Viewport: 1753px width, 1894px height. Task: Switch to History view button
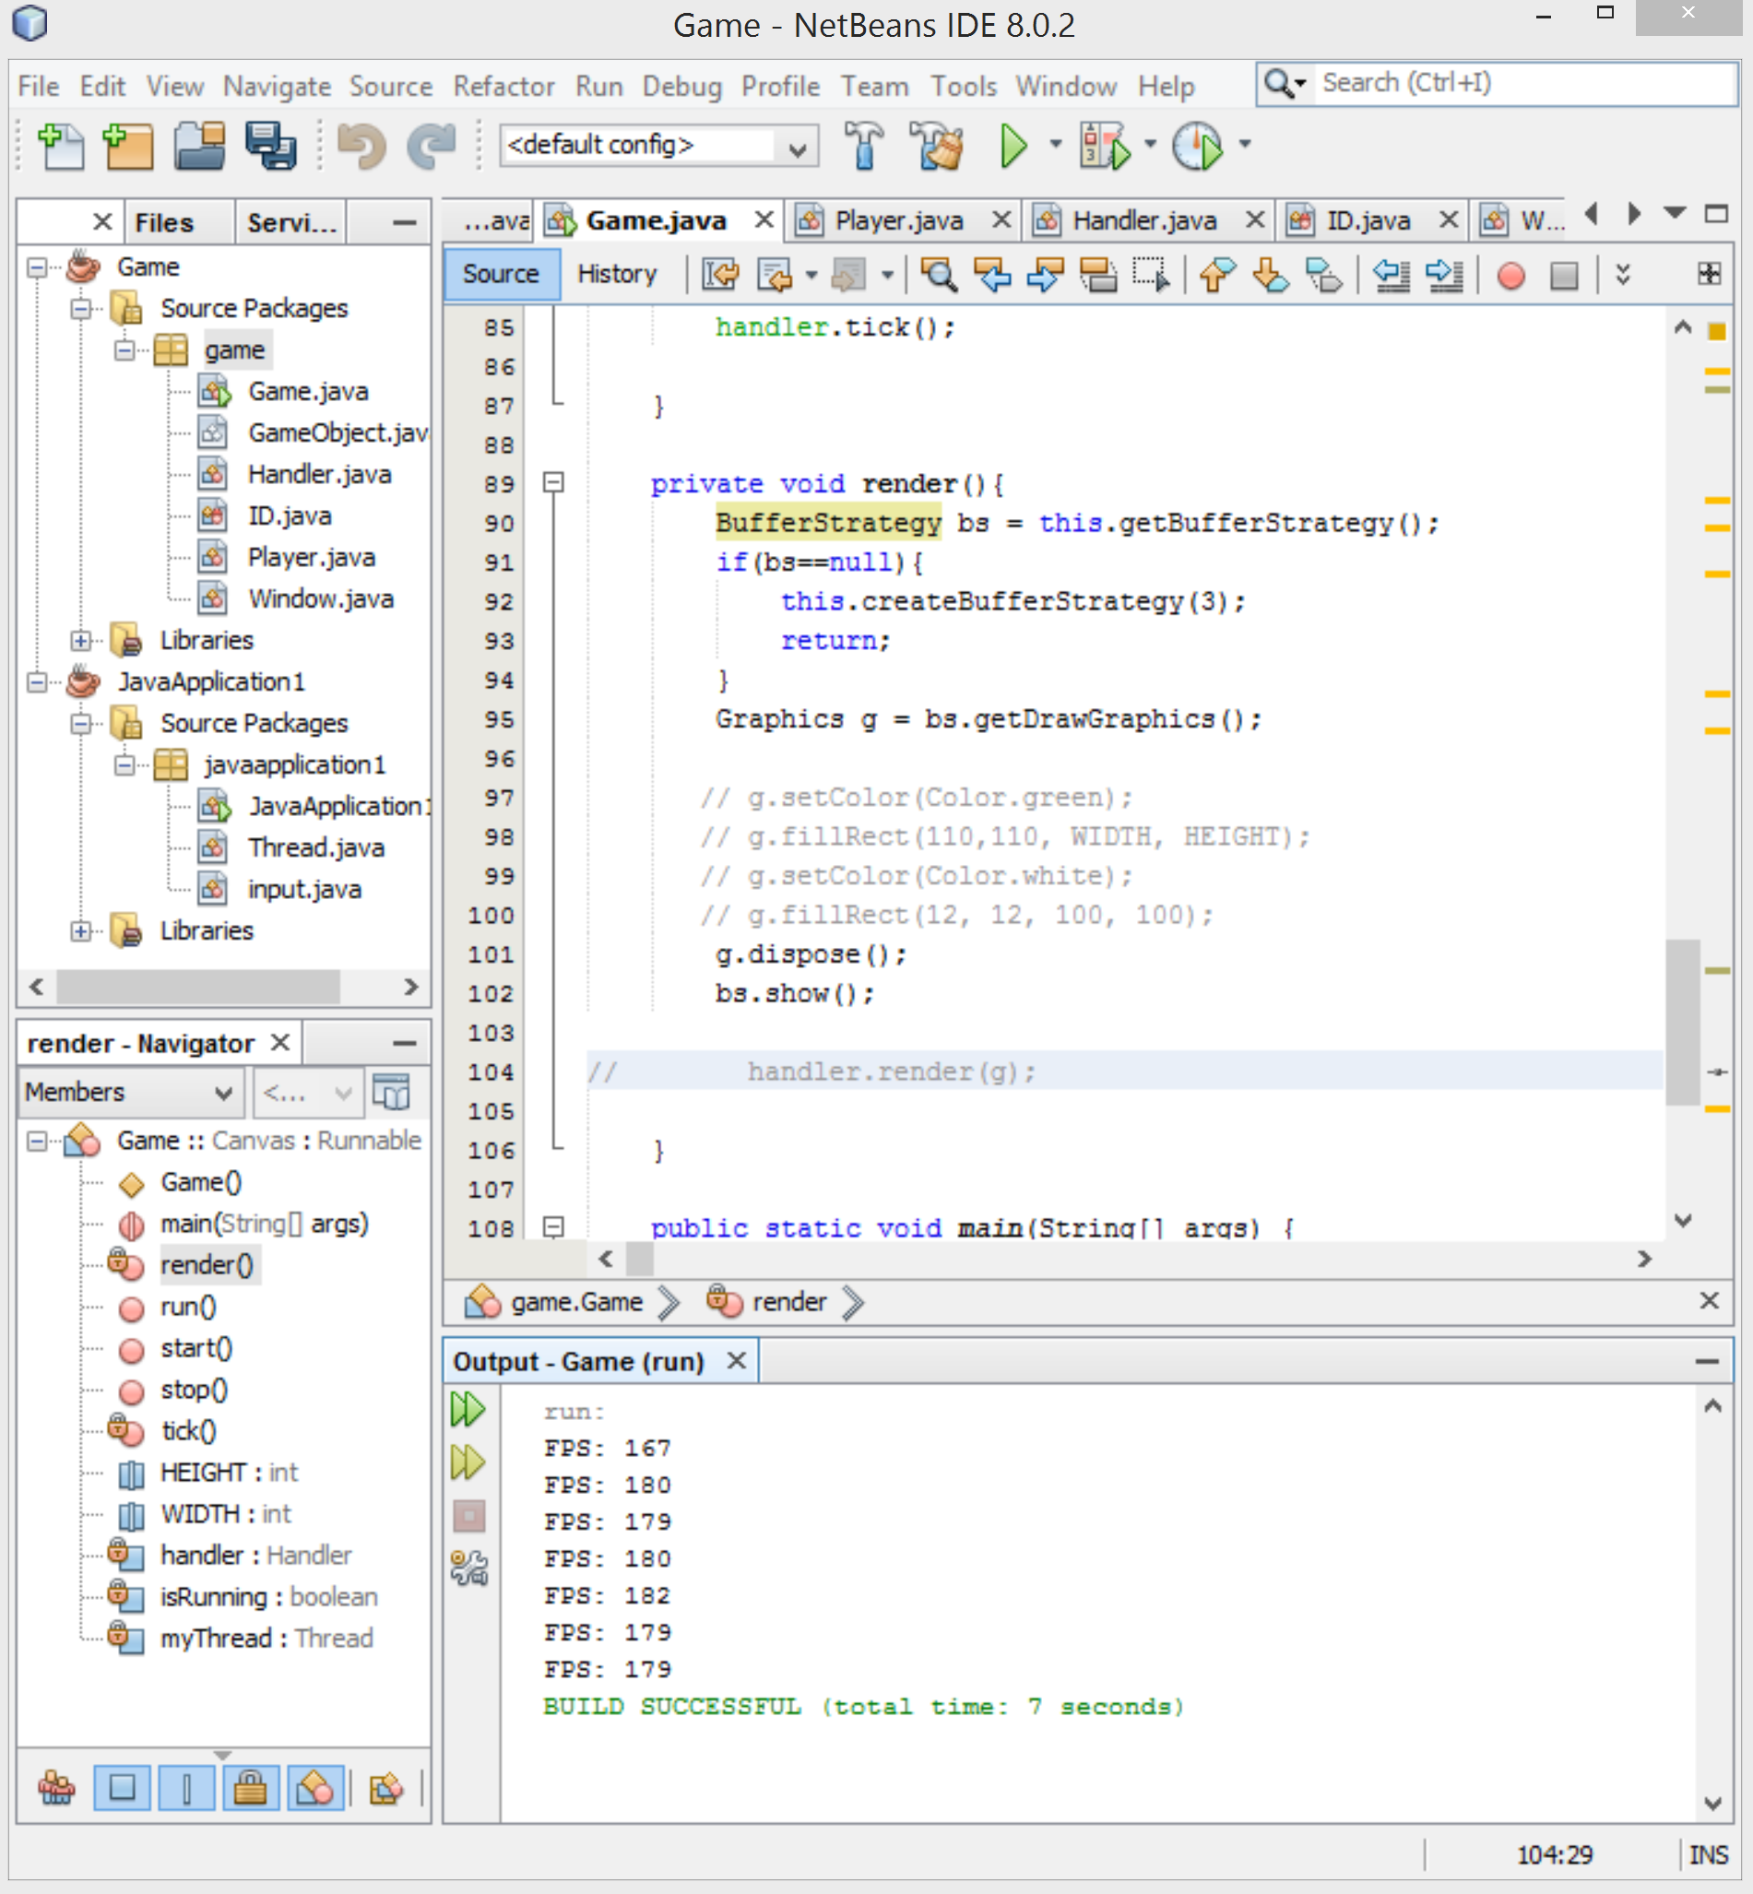click(617, 274)
